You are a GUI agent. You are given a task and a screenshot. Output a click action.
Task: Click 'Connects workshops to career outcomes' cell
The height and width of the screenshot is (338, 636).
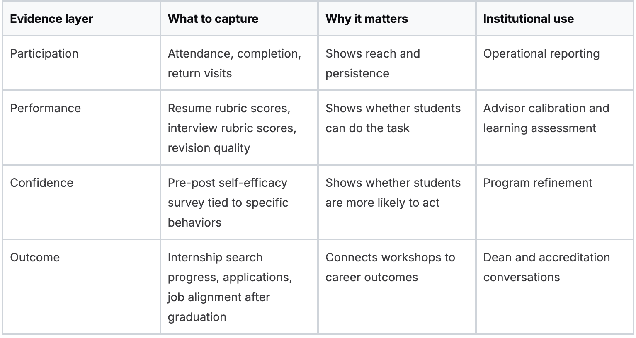tap(390, 267)
